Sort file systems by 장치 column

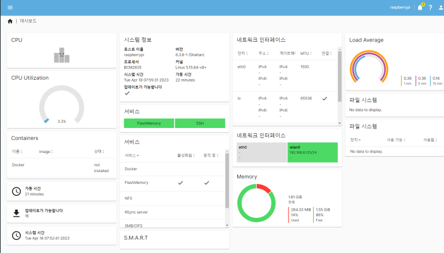(x=356, y=140)
